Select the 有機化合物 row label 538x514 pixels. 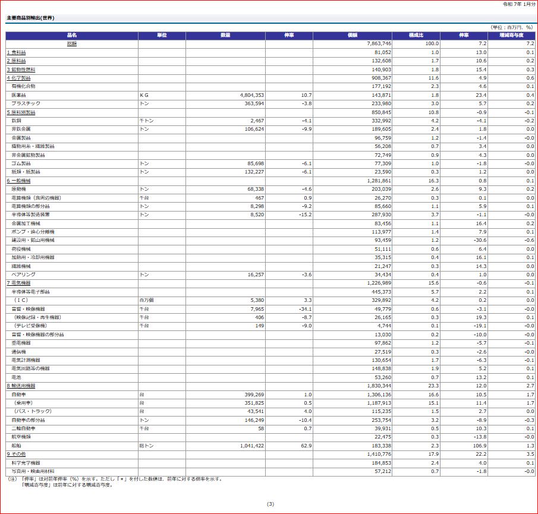(x=23, y=86)
